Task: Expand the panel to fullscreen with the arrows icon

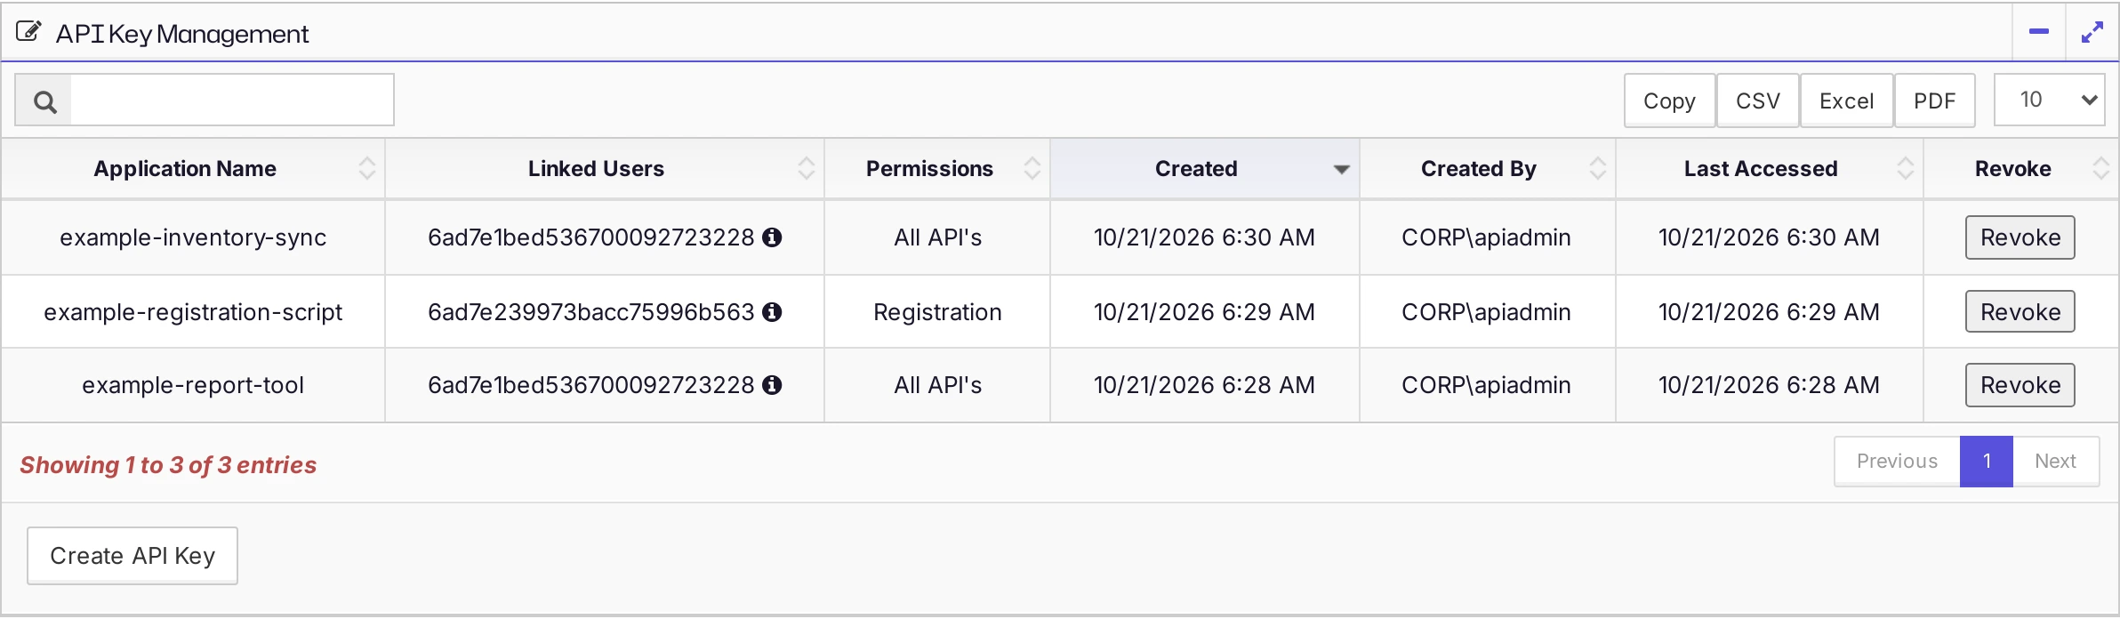Action: tap(2092, 32)
